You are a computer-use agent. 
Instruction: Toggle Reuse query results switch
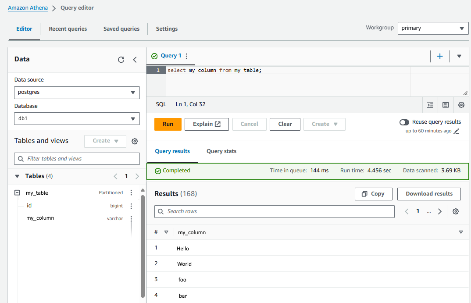click(404, 122)
